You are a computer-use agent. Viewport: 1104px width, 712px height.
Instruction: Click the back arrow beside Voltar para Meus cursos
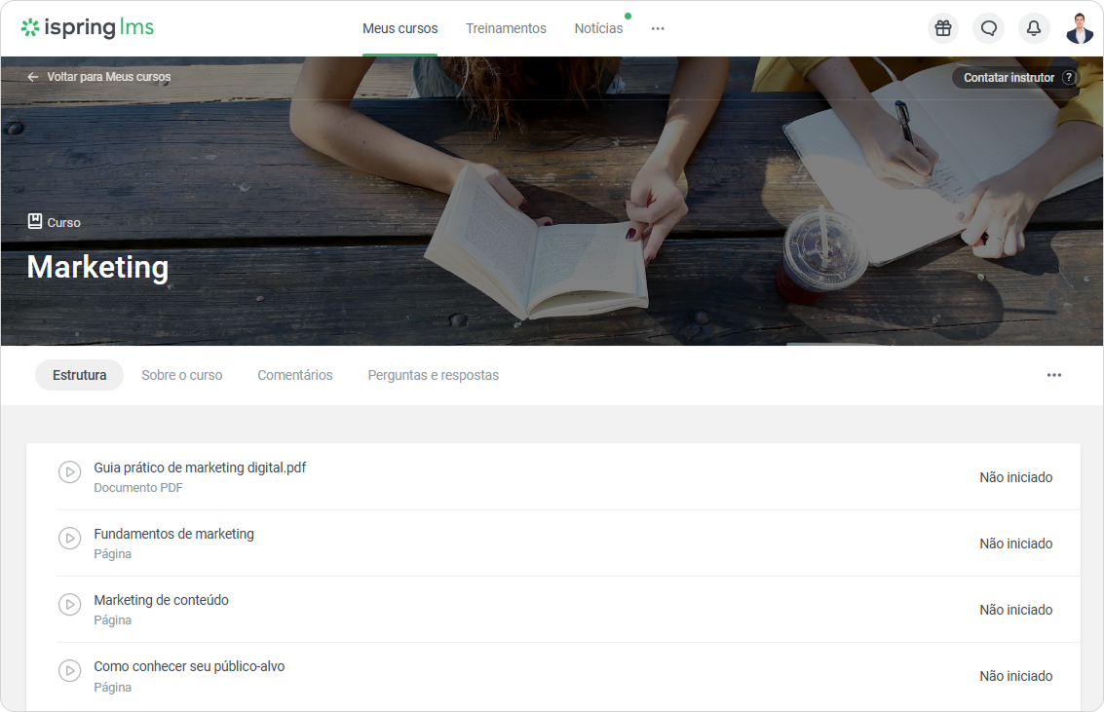[x=33, y=77]
